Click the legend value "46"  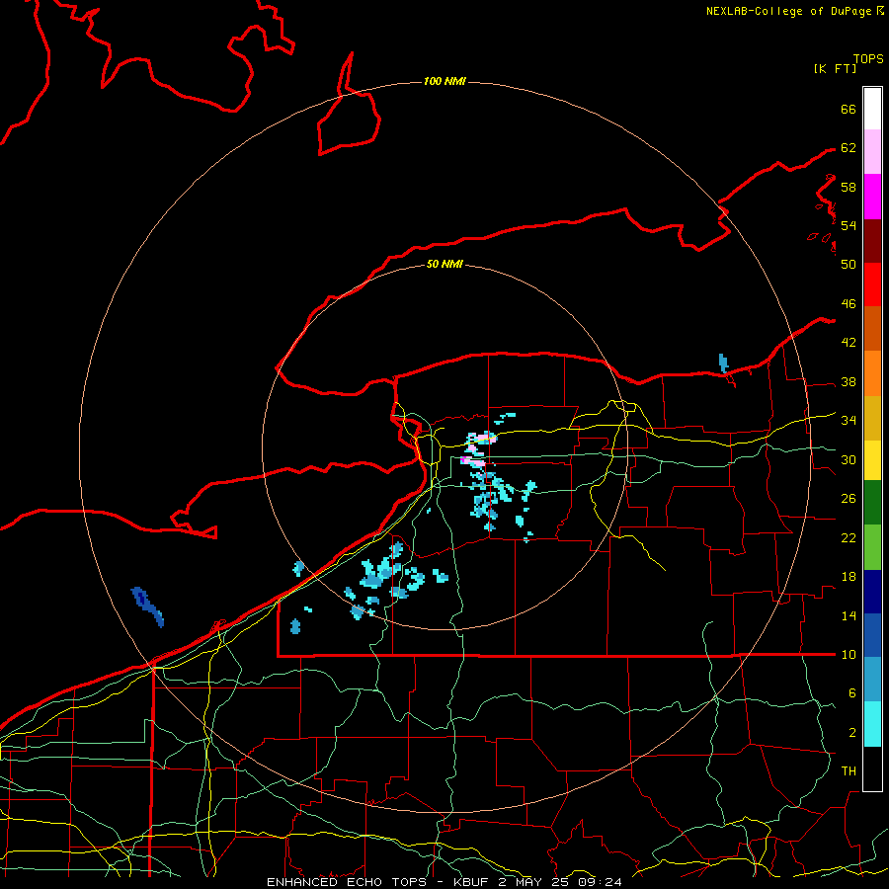coord(849,304)
